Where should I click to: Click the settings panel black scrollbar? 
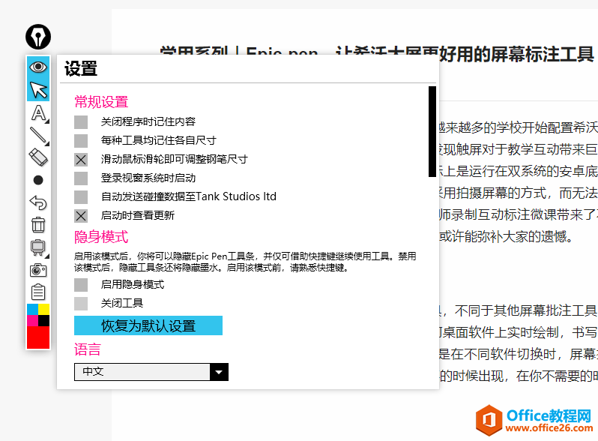[x=432, y=131]
